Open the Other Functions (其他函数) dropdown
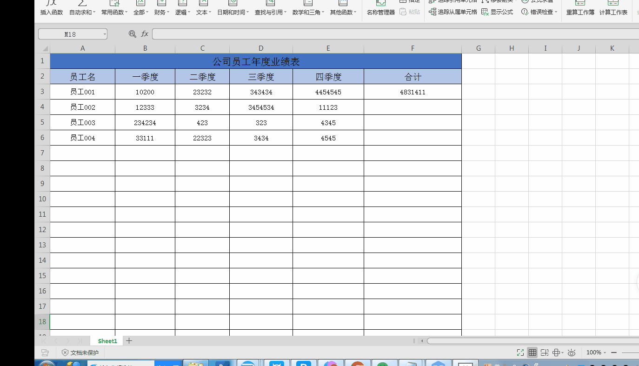The width and height of the screenshot is (639, 366). click(343, 8)
